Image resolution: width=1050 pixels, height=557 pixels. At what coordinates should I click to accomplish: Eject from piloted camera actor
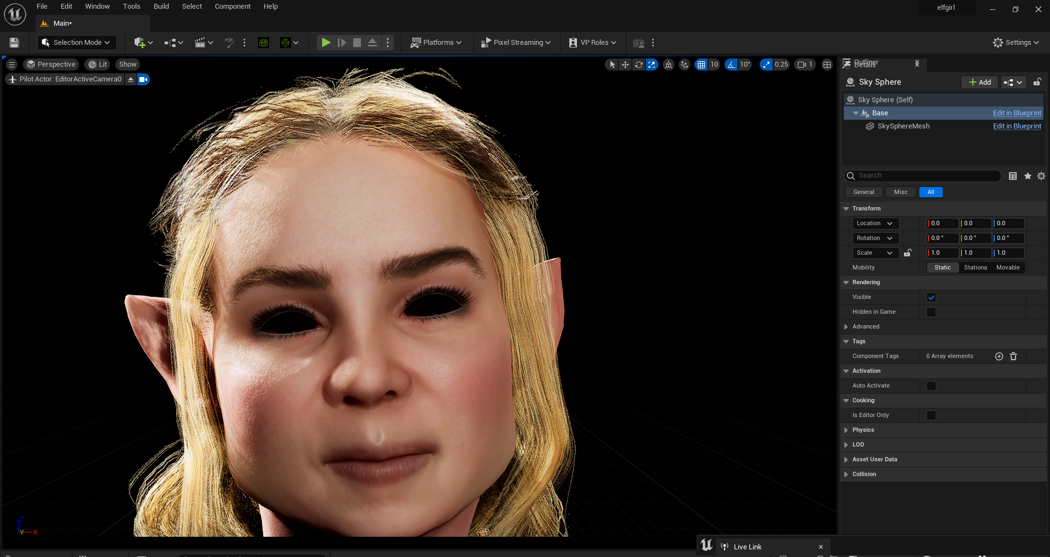131,79
